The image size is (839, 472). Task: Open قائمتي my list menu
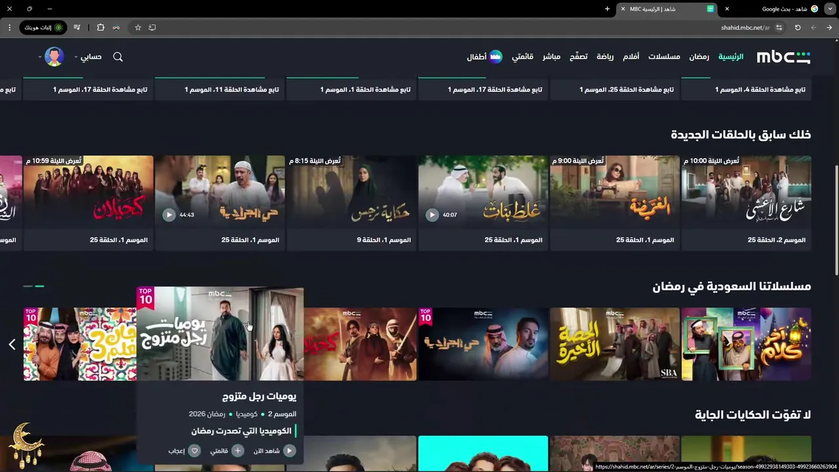coord(522,57)
